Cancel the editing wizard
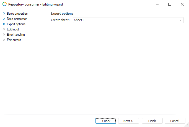The width and height of the screenshot is (189, 127). [x=175, y=121]
